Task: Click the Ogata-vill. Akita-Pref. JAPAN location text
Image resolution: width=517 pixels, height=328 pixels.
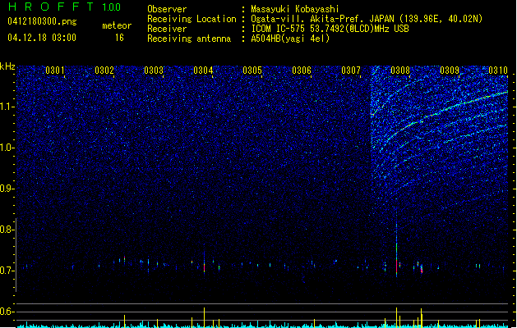Action: [x=367, y=19]
